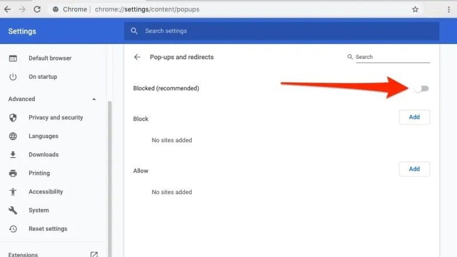Click the pop-ups page Search field

tap(392, 57)
